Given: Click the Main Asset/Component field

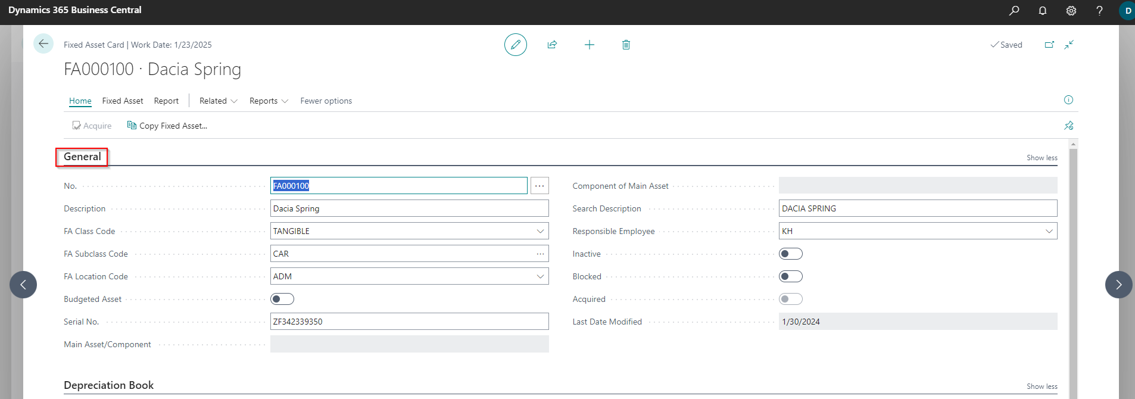Looking at the screenshot, I should [x=410, y=344].
